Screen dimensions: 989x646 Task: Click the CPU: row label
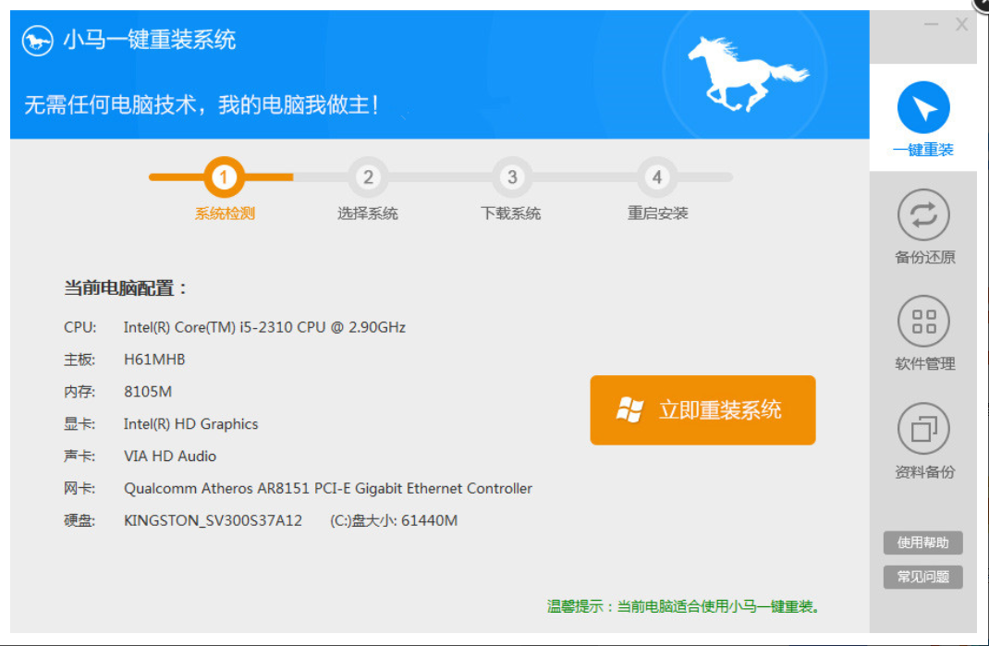pos(80,327)
